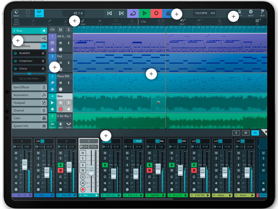Viewport: 278px width, 209px height.
Task: Jump to project start with rewind icon
Action: 110,13
